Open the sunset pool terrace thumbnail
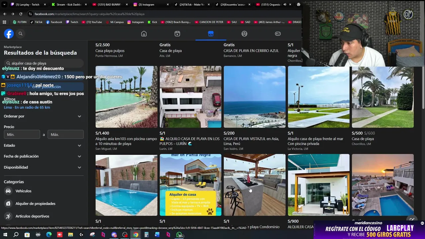Screen dimensions: 425x239 point(383,185)
